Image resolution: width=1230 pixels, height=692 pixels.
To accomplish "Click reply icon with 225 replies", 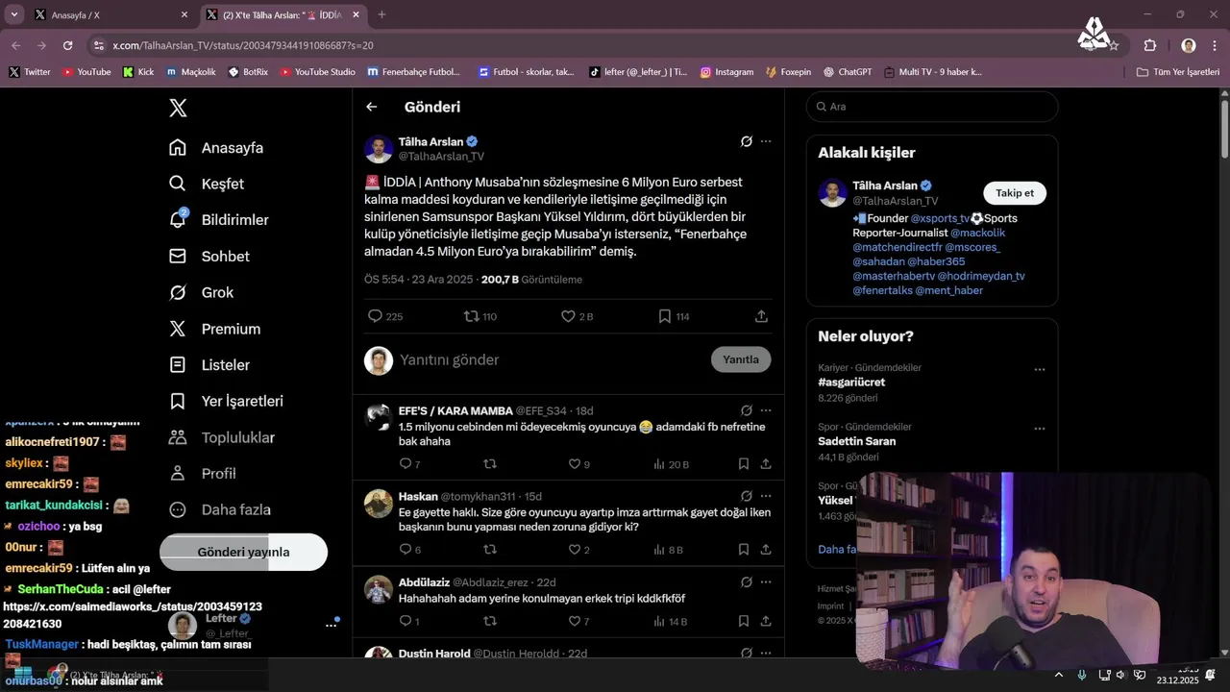I will pyautogui.click(x=375, y=316).
